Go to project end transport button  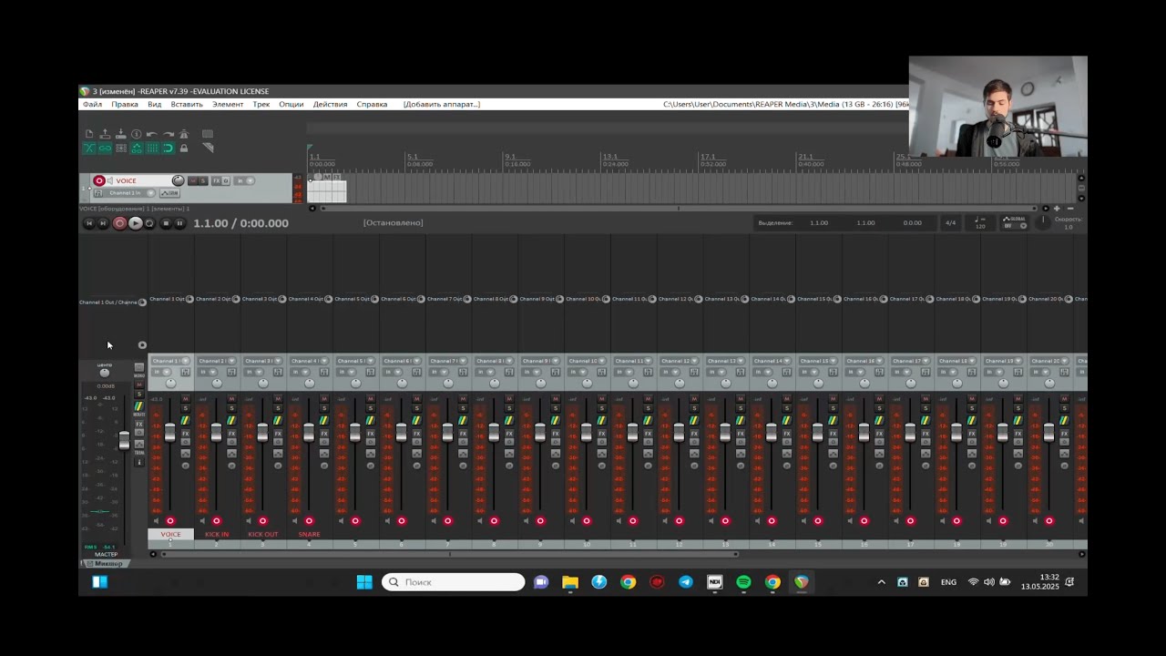point(103,223)
